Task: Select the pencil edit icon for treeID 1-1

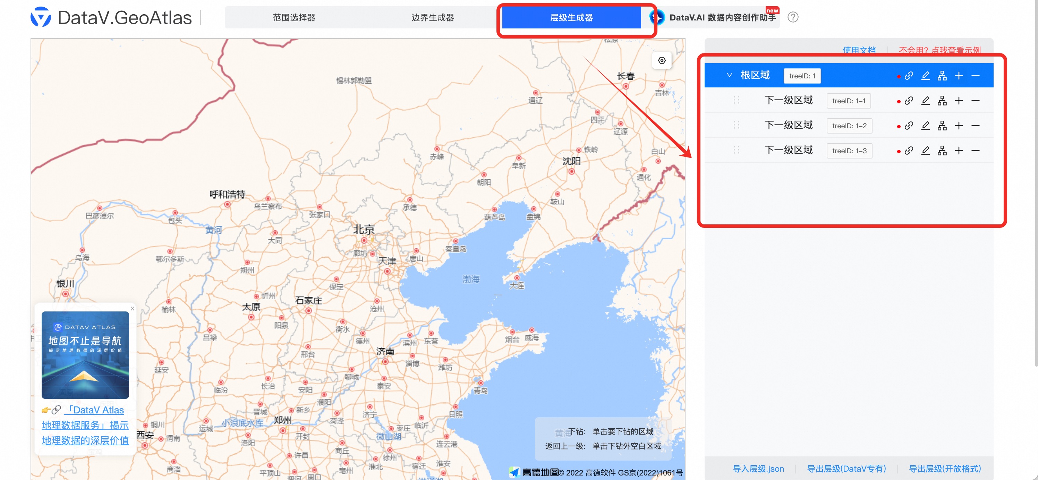Action: 926,101
